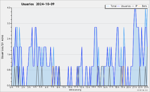150x92 pixels.
Task: Click the '15 h' x-axis label
Action: coord(99,87)
